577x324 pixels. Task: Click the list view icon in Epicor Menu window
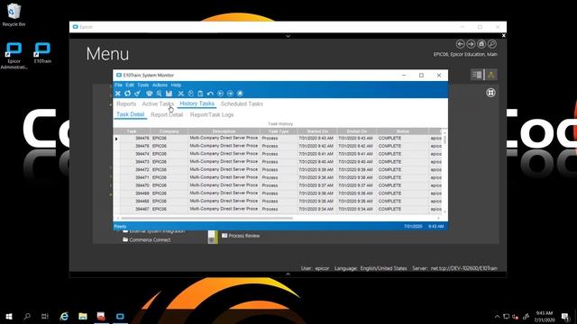point(477,75)
